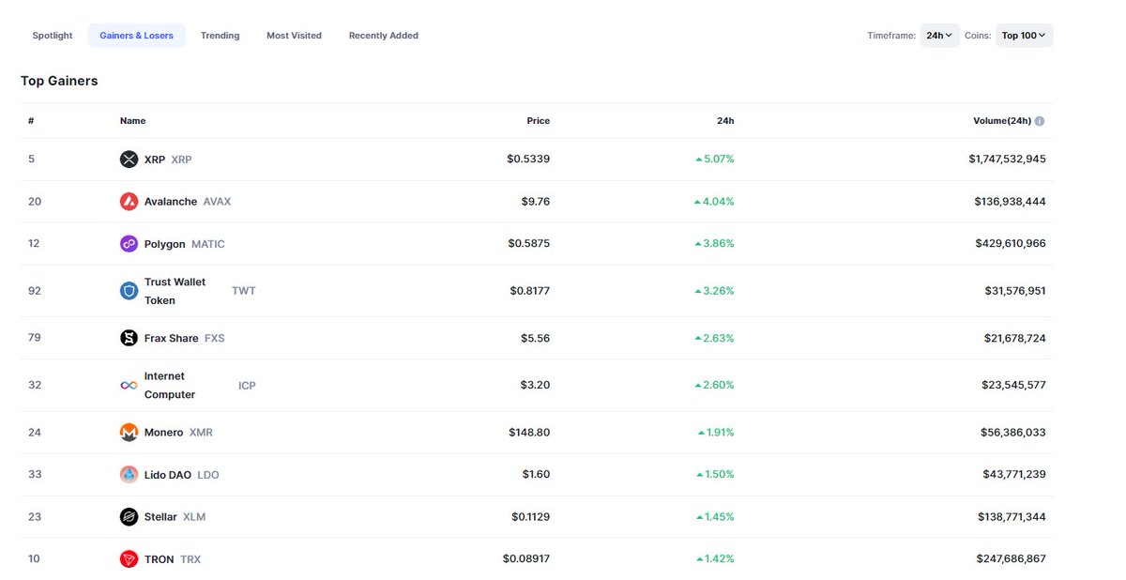Sort by the Name column header
The image size is (1126, 580).
[132, 121]
